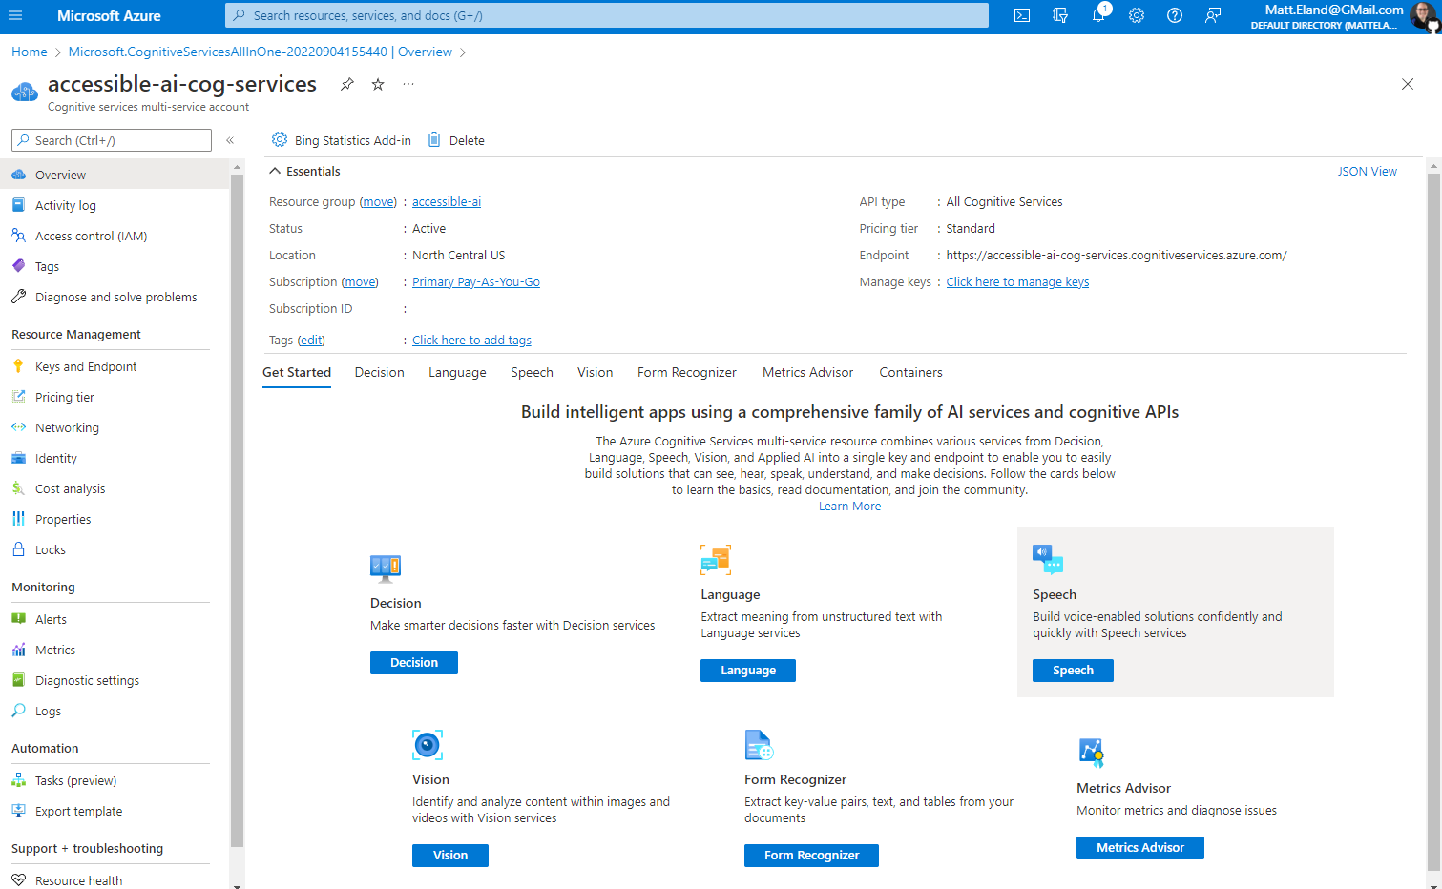Open the feedback icon

click(x=1212, y=15)
